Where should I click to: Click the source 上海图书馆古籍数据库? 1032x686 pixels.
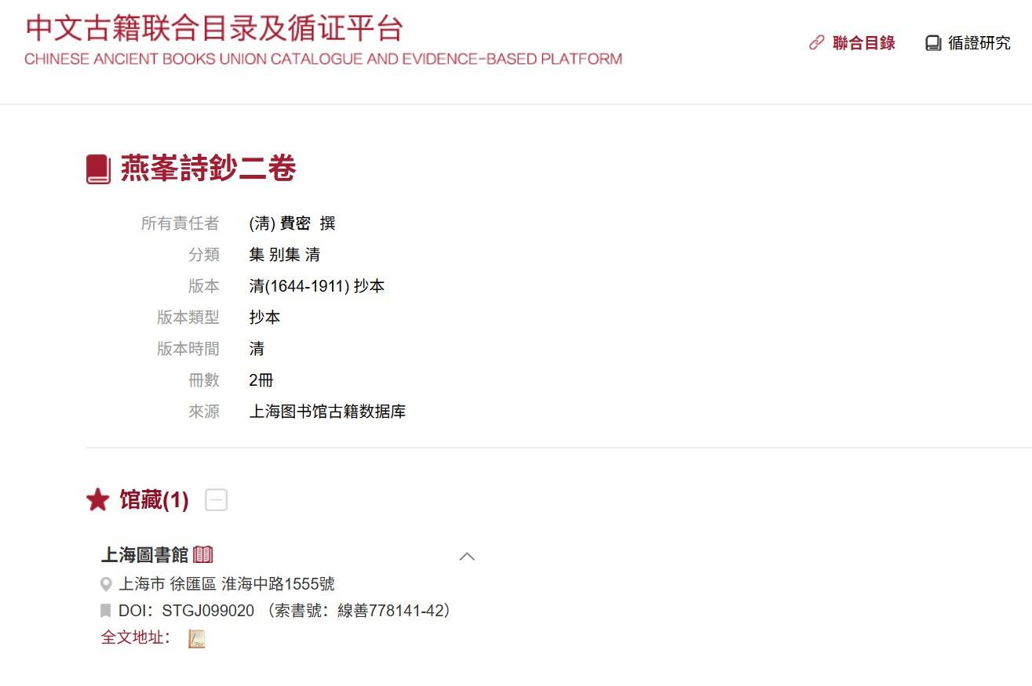coord(327,412)
